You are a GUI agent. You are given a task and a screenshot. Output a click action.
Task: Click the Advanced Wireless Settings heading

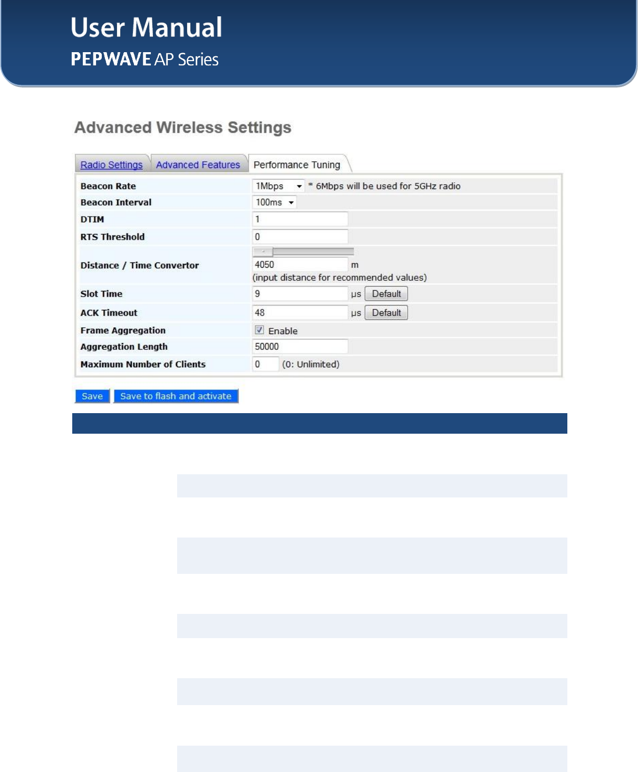183,128
